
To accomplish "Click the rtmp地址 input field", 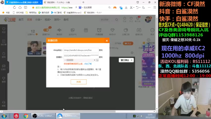I will 81,50.
